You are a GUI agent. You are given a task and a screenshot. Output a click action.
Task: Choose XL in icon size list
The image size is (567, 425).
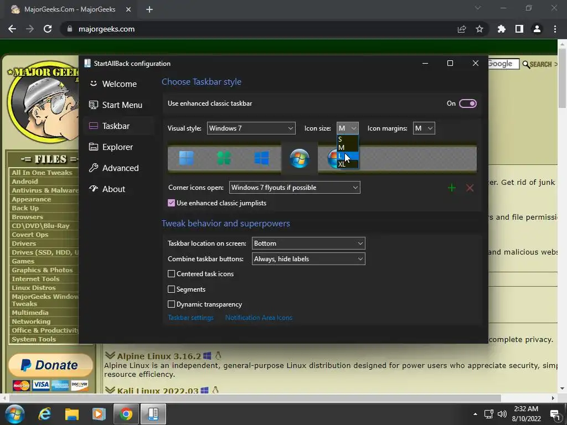pos(348,164)
